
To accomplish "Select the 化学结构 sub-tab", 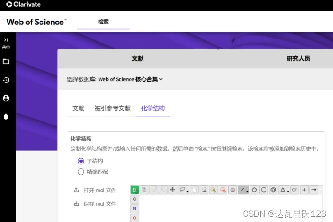I will coord(153,109).
